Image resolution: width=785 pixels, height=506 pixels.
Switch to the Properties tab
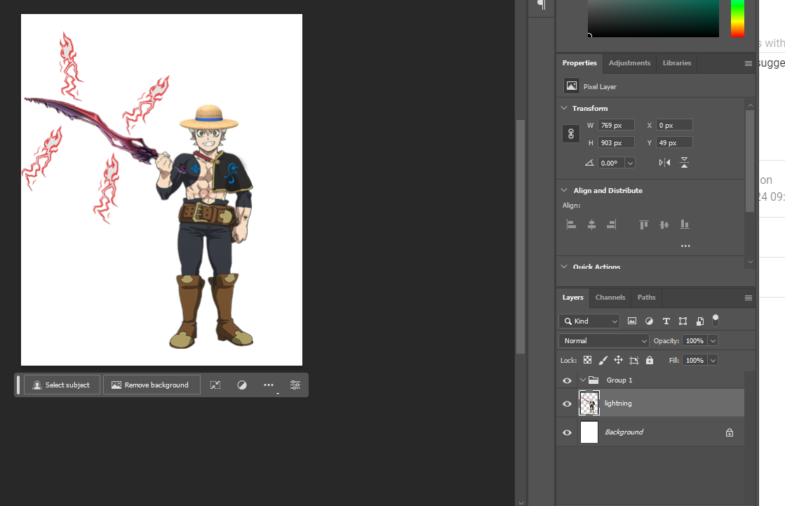(579, 63)
